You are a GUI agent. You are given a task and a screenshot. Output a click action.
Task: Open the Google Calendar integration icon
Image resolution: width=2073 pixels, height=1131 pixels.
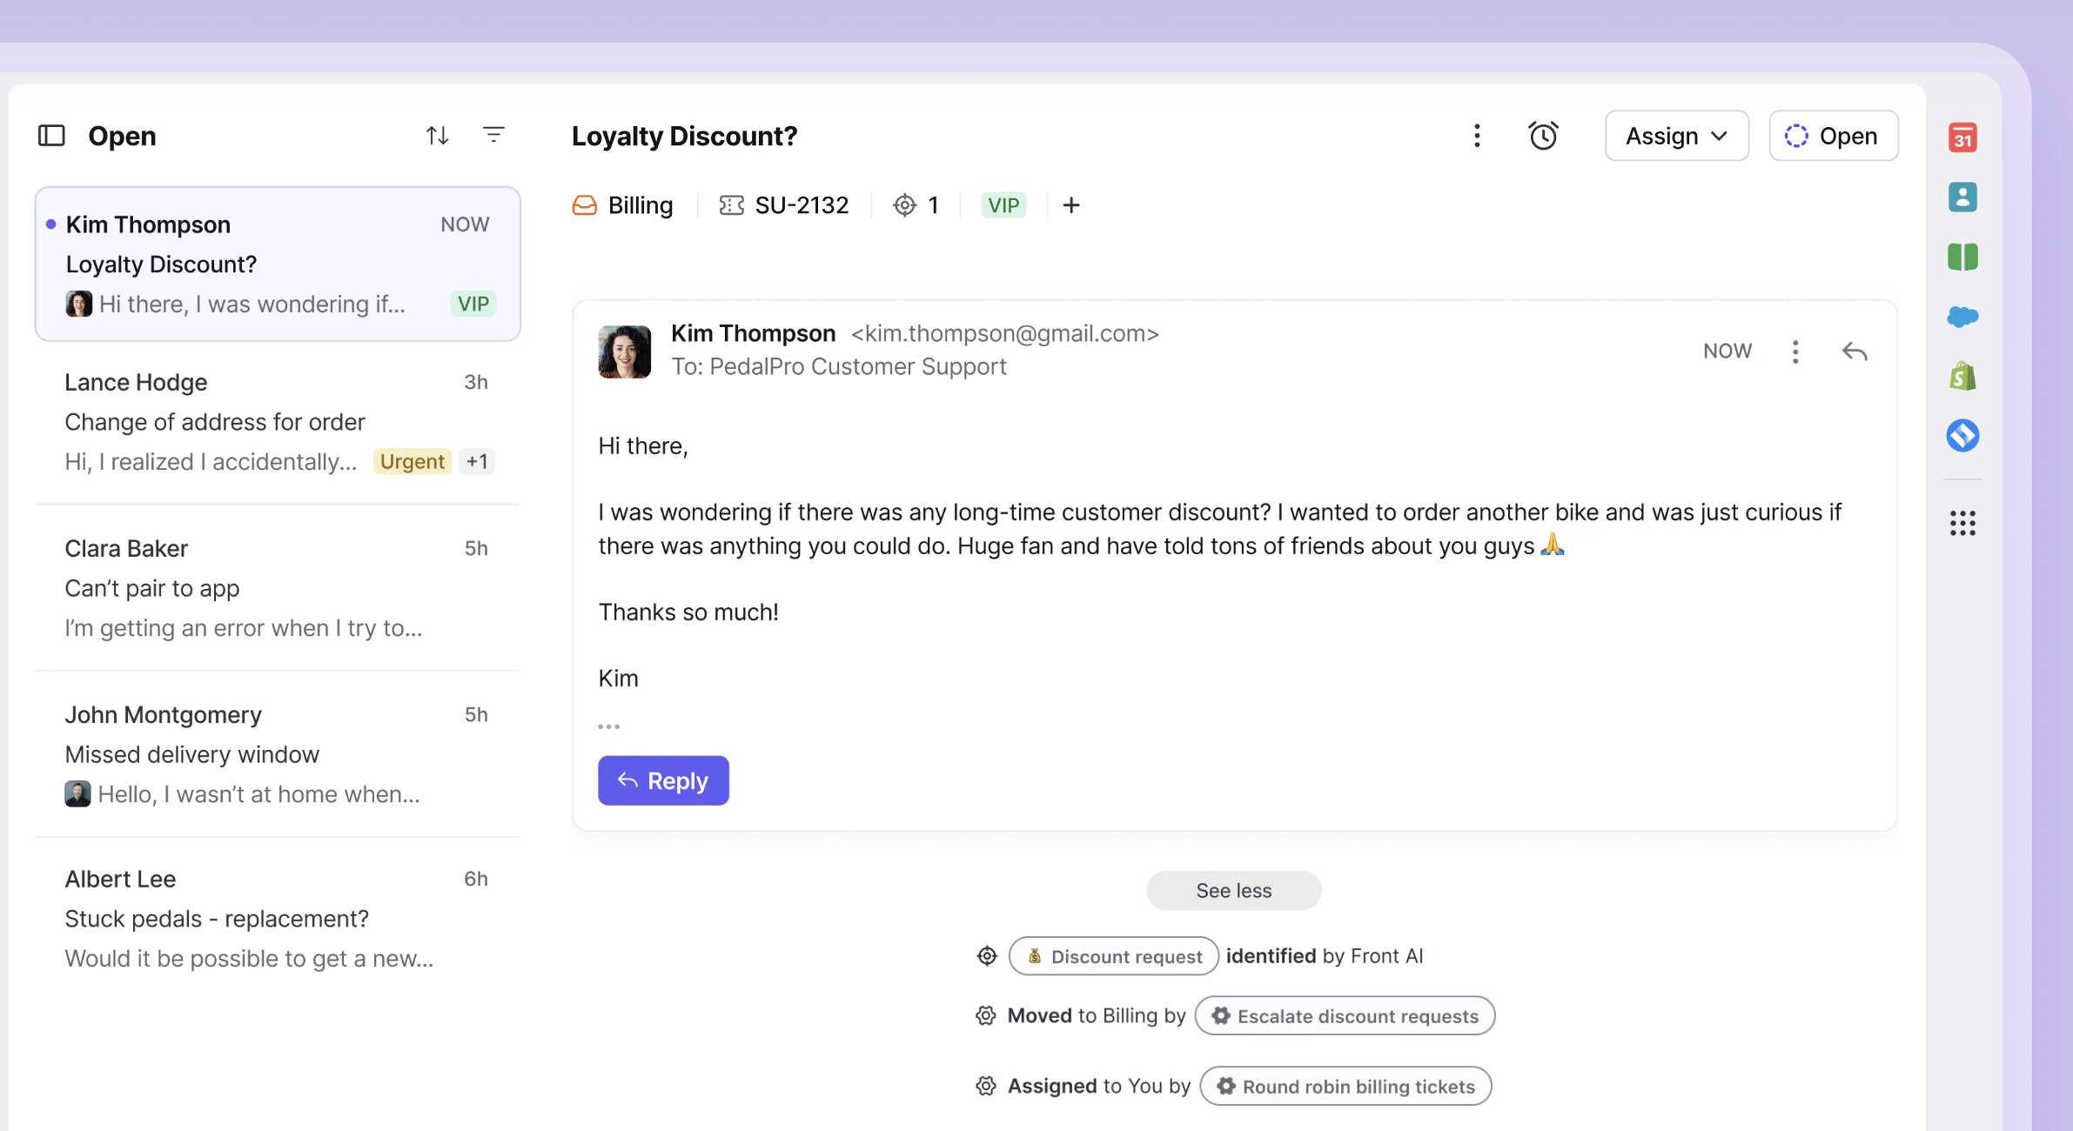coord(1962,137)
